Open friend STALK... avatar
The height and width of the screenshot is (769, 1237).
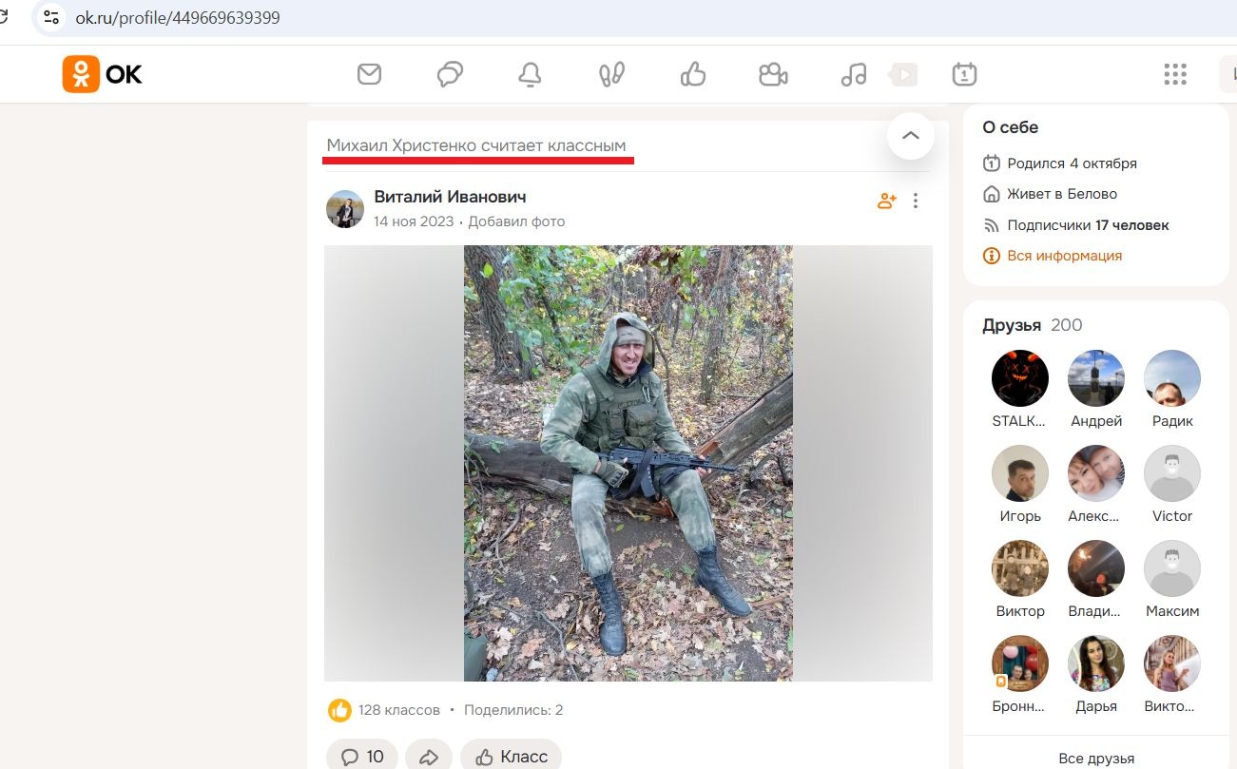pyautogui.click(x=1020, y=378)
